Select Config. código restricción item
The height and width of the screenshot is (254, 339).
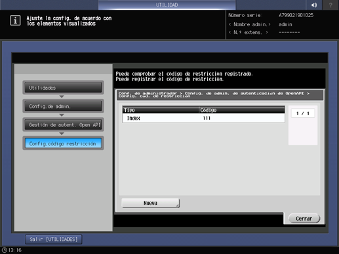[63, 143]
